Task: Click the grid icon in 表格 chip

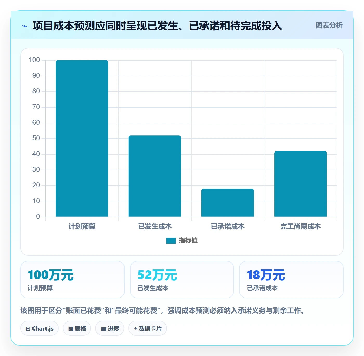Action: [70, 329]
